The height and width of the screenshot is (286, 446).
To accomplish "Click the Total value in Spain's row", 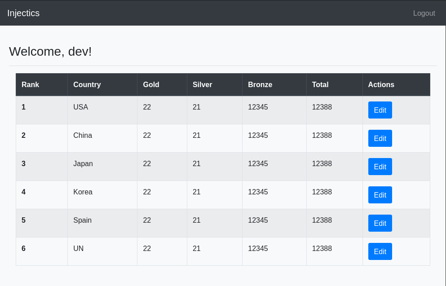I will point(322,220).
